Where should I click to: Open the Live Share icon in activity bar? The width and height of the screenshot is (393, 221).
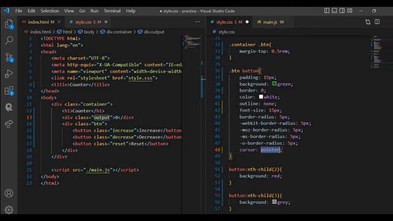tap(9, 123)
